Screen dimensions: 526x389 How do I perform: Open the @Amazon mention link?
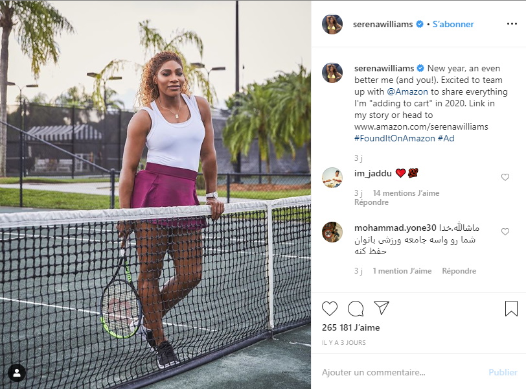[x=407, y=91]
